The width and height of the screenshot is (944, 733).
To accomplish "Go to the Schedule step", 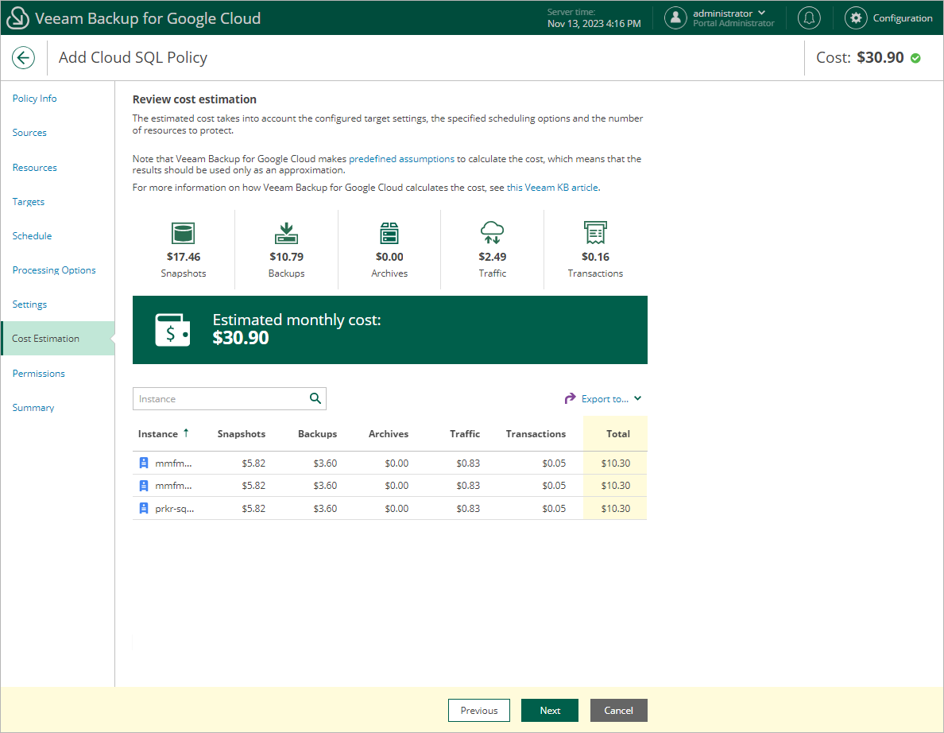I will coord(32,236).
